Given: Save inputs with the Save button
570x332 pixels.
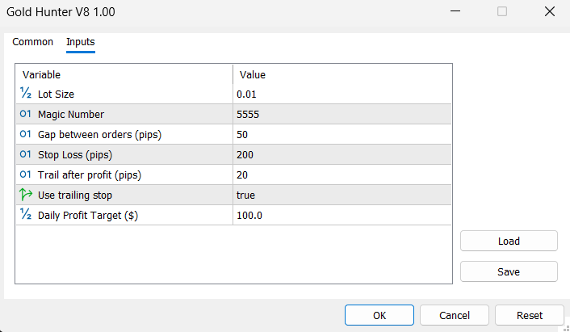Looking at the screenshot, I should pos(509,271).
